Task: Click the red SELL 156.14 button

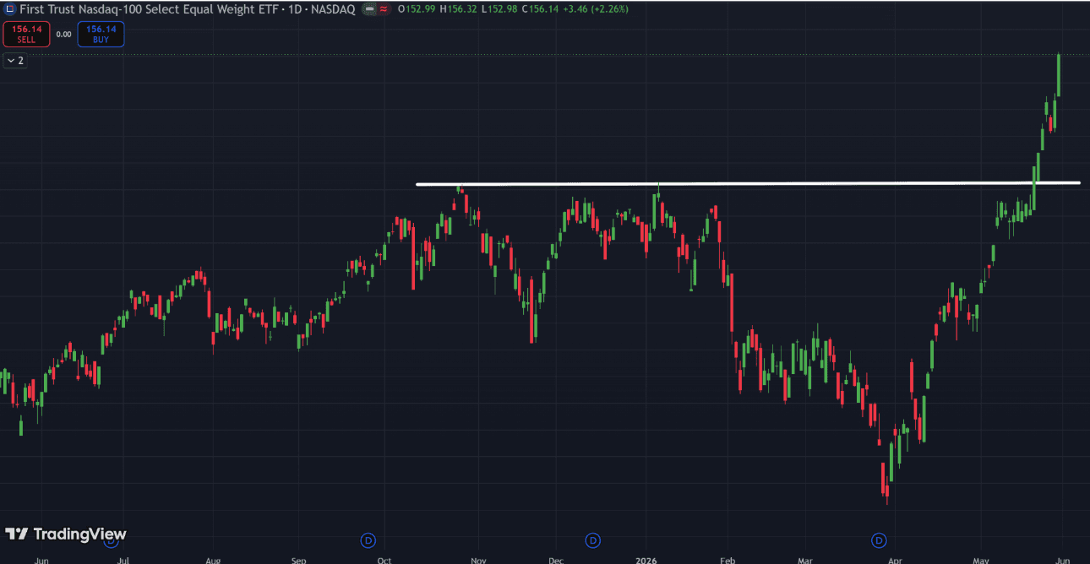Action: tap(26, 34)
